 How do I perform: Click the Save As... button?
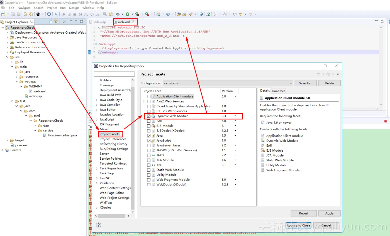tap(306, 83)
